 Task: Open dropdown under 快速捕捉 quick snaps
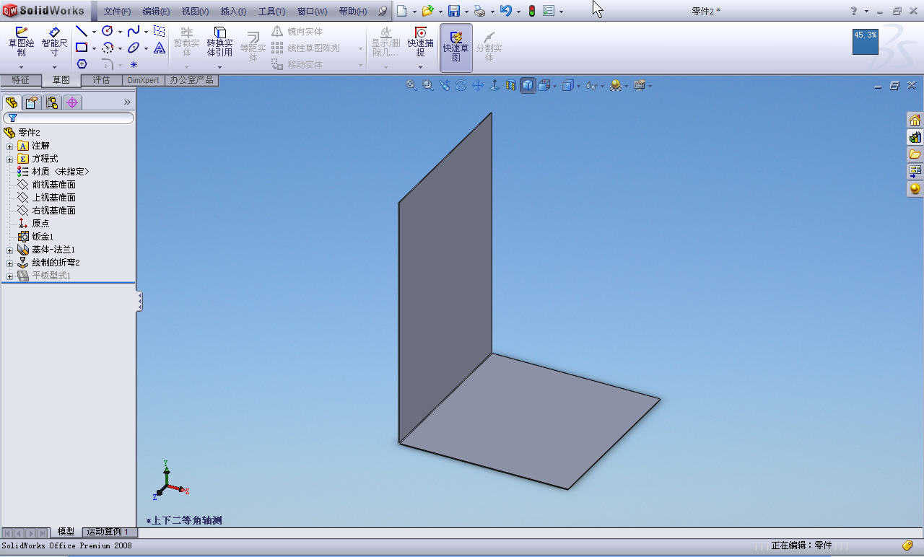point(420,67)
